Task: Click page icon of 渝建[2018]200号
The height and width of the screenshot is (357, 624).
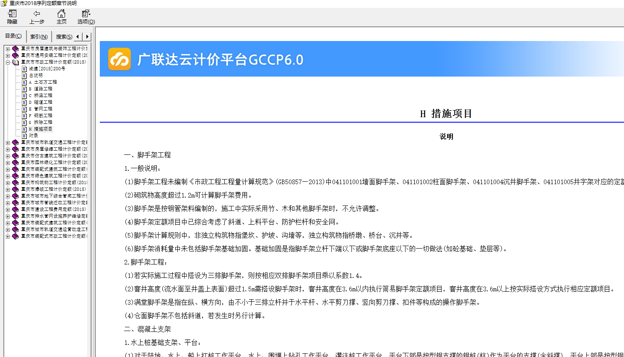Action: [x=24, y=69]
